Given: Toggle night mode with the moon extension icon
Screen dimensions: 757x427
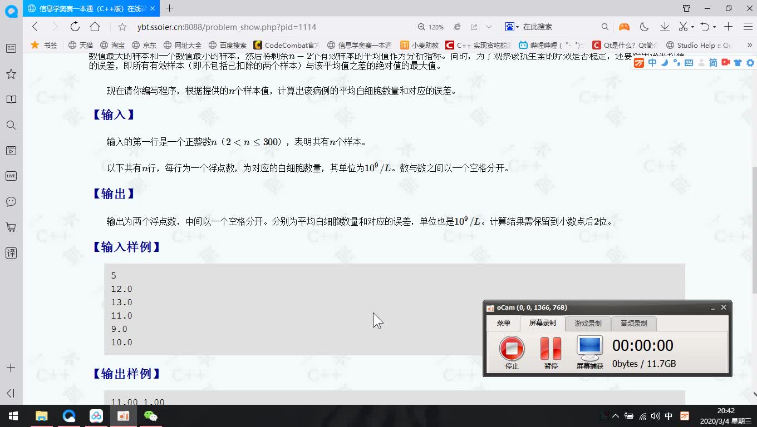Looking at the screenshot, I should (665, 63).
